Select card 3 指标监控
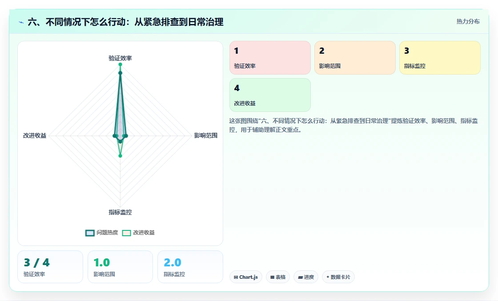The width and height of the screenshot is (498, 301). (x=440, y=58)
